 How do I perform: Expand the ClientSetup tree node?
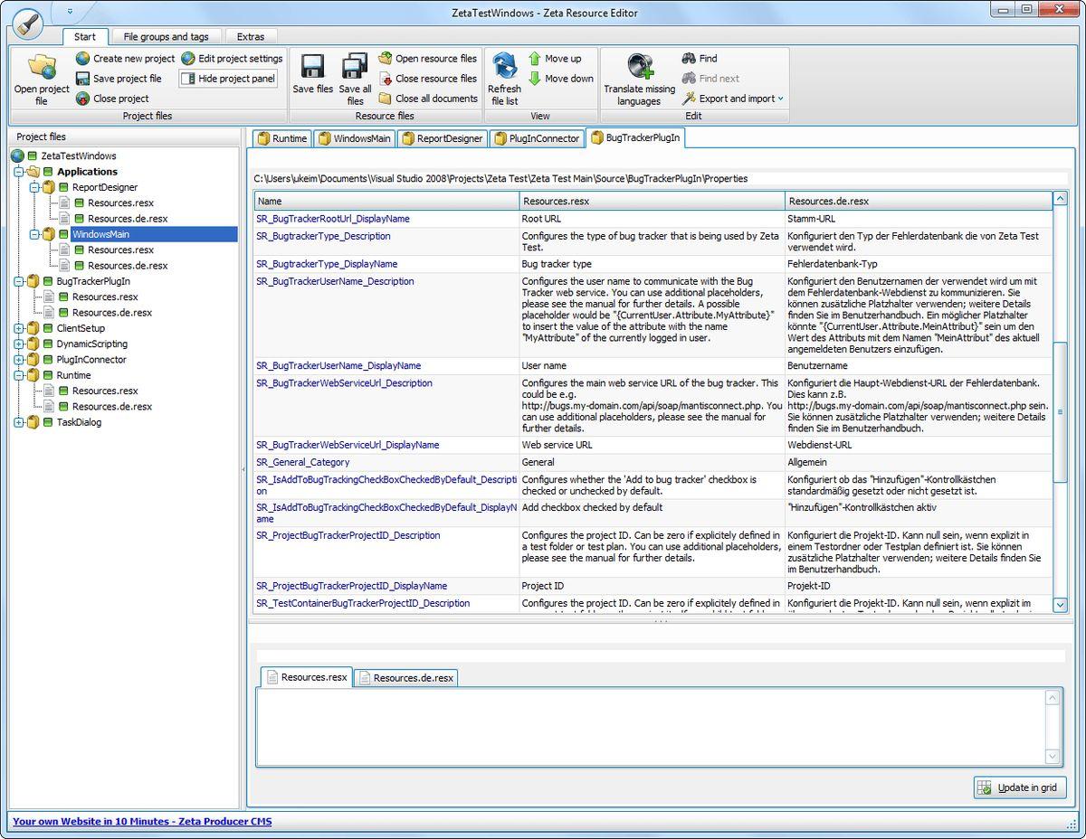(x=18, y=328)
